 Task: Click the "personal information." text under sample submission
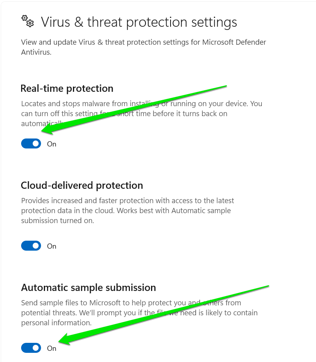[x=56, y=322]
